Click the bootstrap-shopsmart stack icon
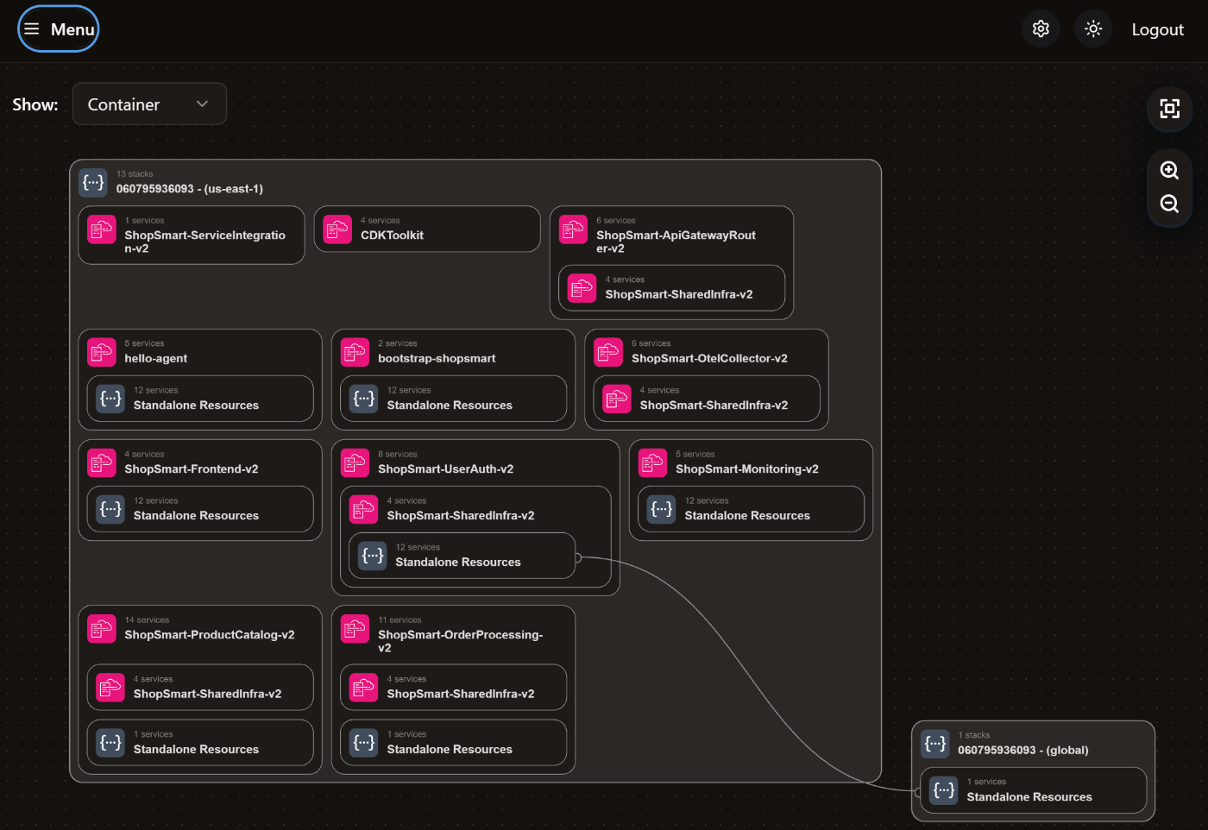The image size is (1208, 830). point(355,352)
